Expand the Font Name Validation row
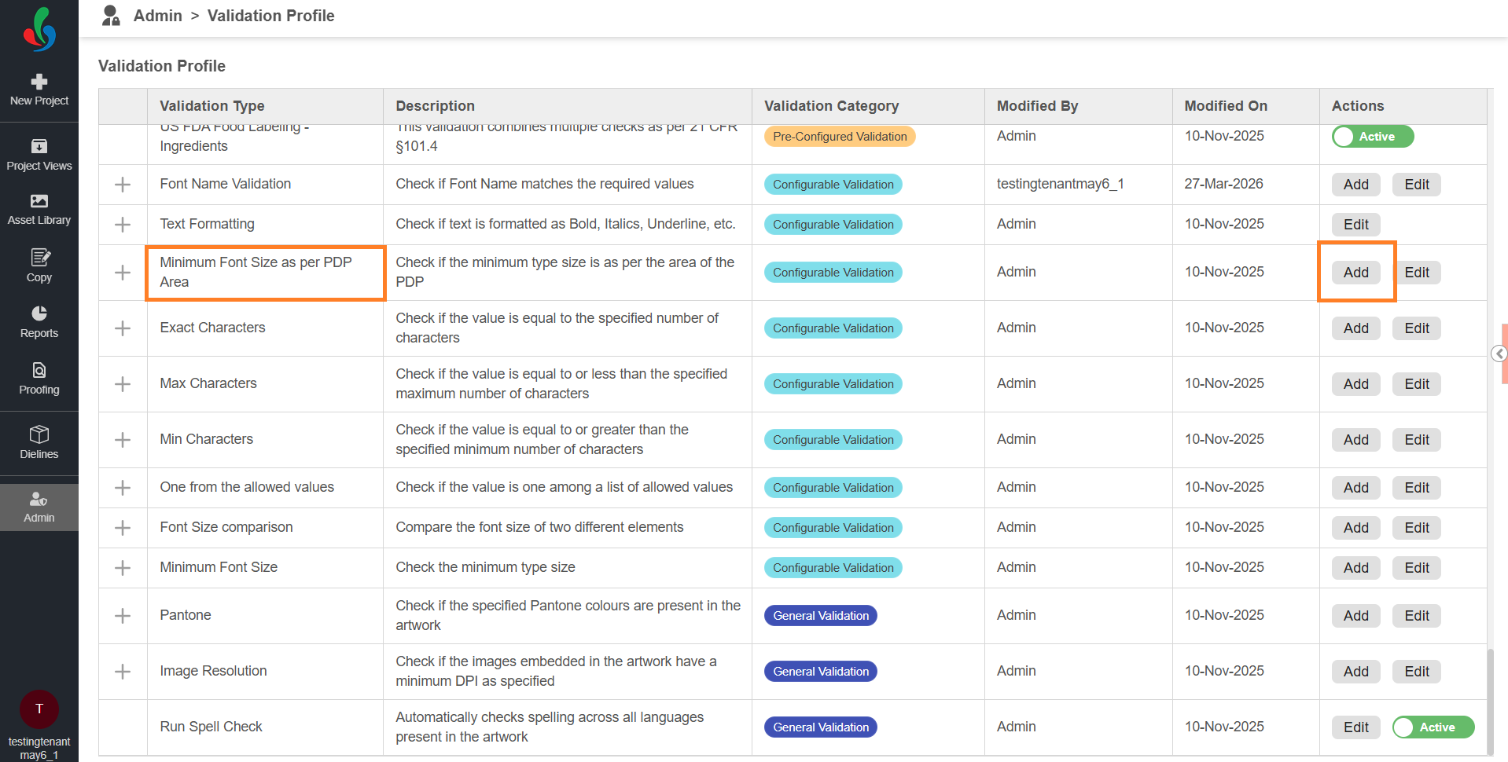The image size is (1508, 762). 123,185
